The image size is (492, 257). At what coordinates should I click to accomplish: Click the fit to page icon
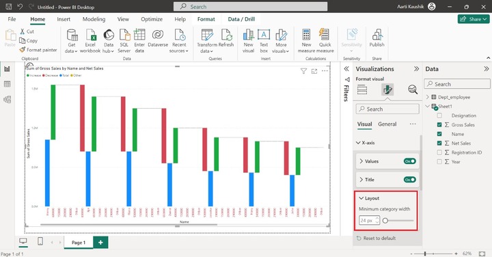pyautogui.click(x=482, y=253)
